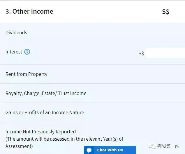Click the number 3. in section heading
Screen dimensions: 185x154
8,11
